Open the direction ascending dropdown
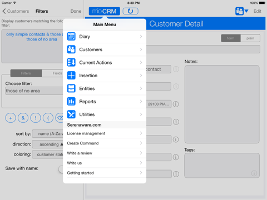Screen dimensions: 267x200 tap(48, 144)
